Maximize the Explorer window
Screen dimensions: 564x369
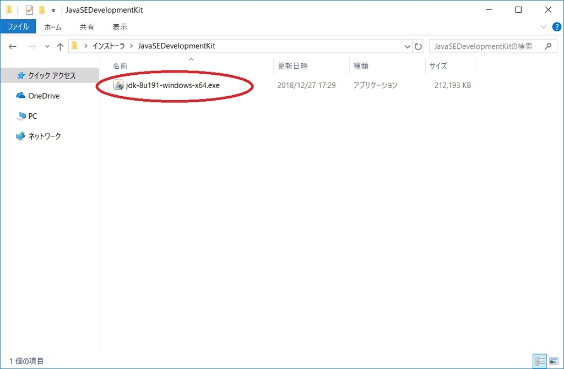518,10
